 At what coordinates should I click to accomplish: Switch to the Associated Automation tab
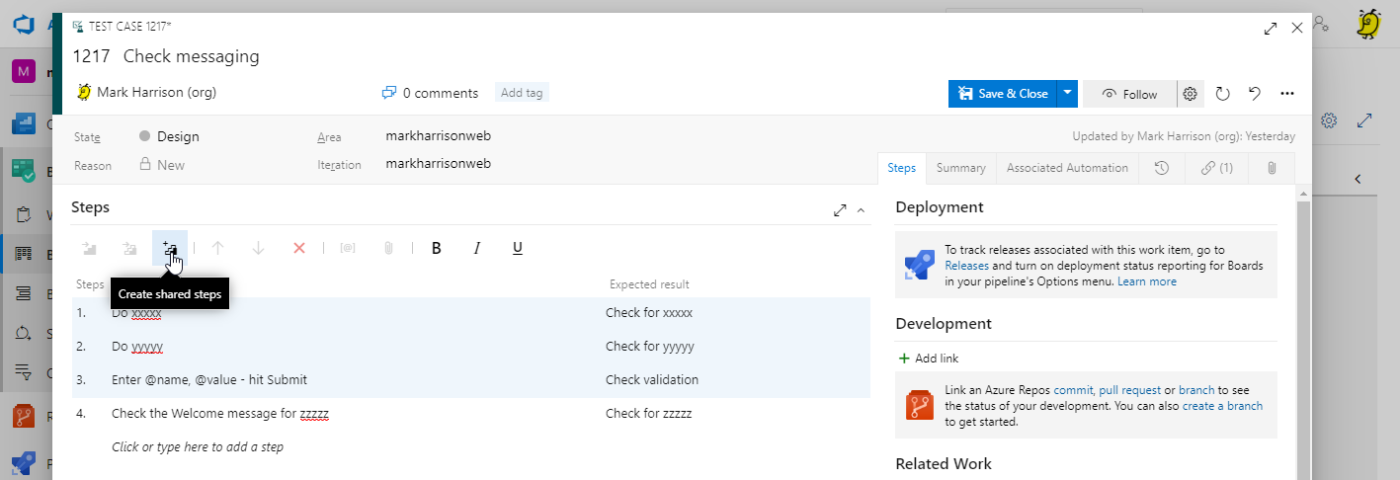click(x=1067, y=168)
